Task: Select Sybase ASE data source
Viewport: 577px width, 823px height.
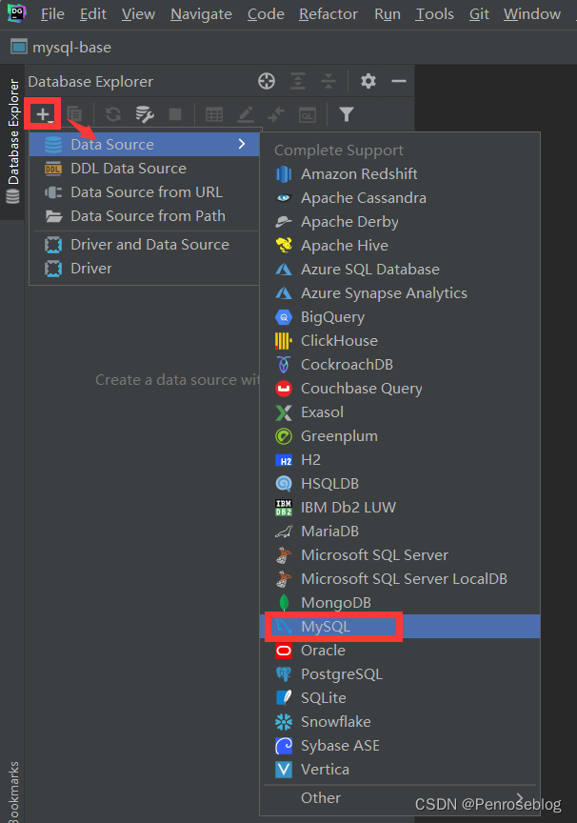Action: coord(400,745)
